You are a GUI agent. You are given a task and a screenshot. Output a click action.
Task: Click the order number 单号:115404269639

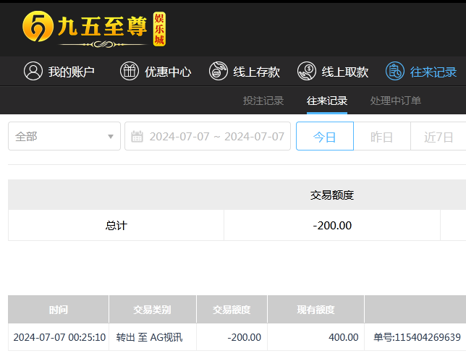tap(417, 337)
